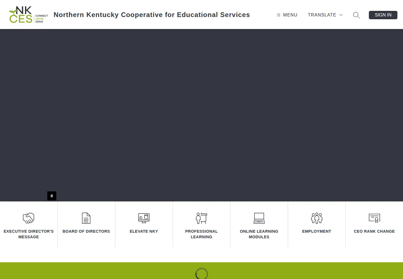Open the hamburger MENU
This screenshot has height=279, width=403.
[x=287, y=15]
